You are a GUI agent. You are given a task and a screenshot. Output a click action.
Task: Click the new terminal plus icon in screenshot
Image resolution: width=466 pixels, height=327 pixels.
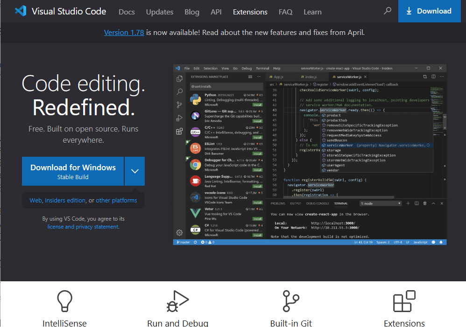[408, 203]
